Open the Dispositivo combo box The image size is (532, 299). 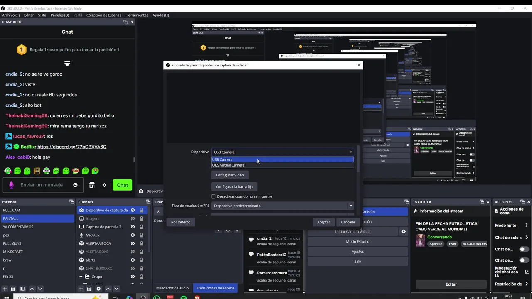283,152
